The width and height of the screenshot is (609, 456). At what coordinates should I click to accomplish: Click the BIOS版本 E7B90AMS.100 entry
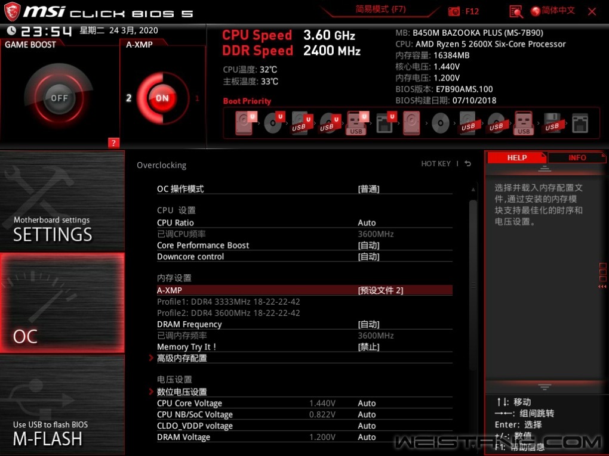(444, 89)
